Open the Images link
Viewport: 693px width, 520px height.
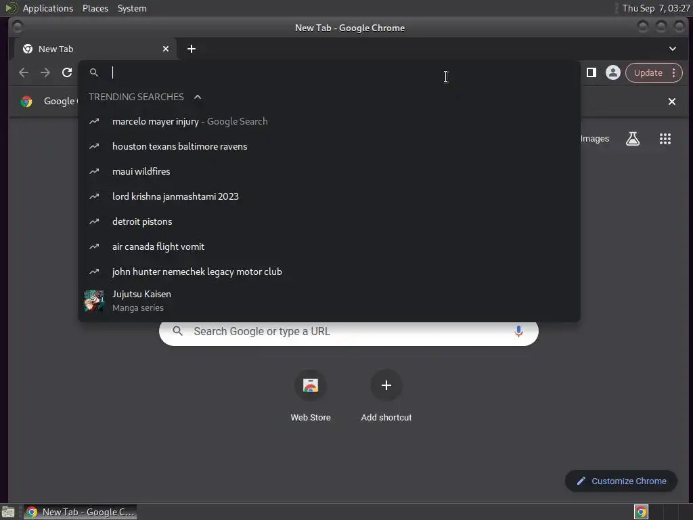pyautogui.click(x=594, y=139)
